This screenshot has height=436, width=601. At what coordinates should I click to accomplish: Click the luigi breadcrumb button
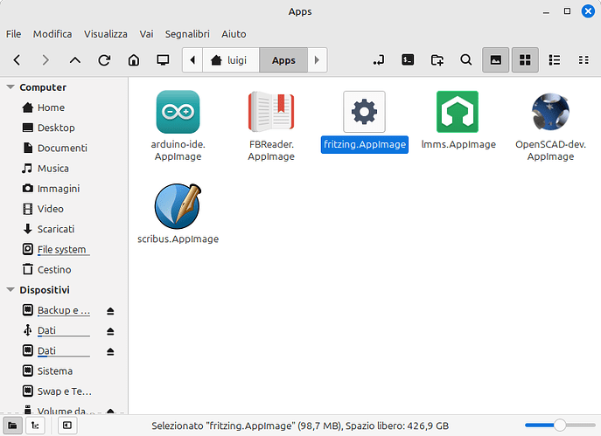tap(231, 60)
